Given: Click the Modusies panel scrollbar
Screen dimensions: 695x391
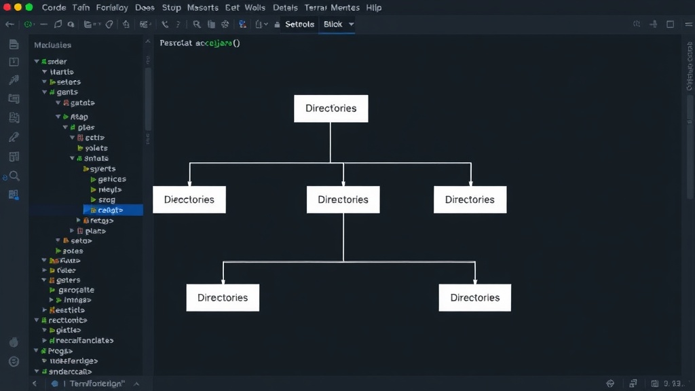Looking at the screenshot, I should pyautogui.click(x=148, y=100).
